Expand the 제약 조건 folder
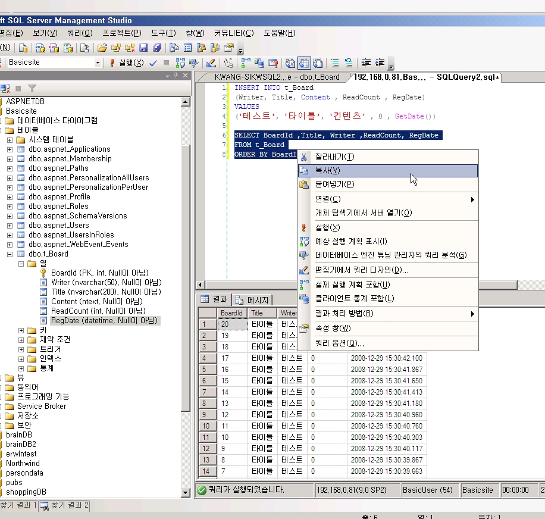This screenshot has width=545, height=519. pyautogui.click(x=21, y=340)
